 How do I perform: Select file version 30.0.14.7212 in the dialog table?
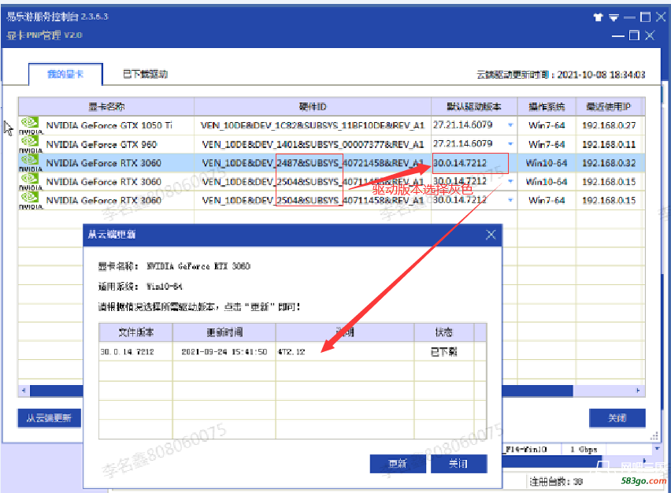click(x=127, y=352)
